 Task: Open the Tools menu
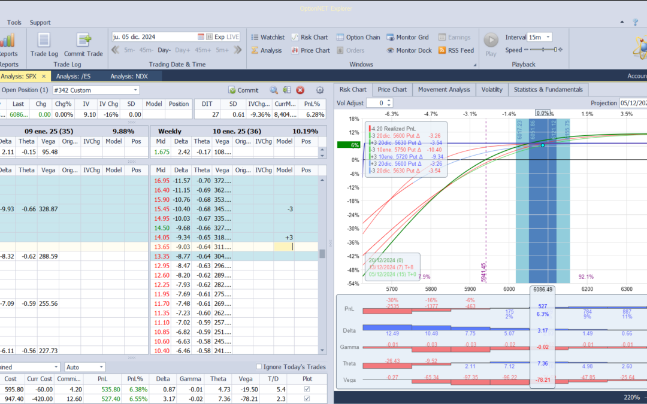14,22
